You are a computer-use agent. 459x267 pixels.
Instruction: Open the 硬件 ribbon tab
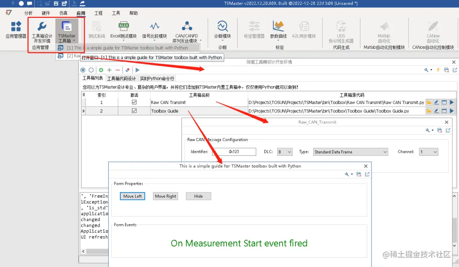pos(46,13)
